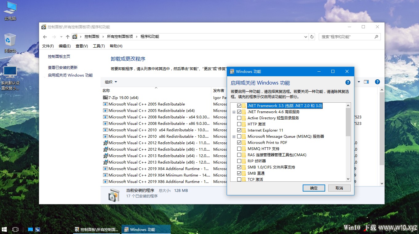Open the 工具(T) menu
Image resolution: width=419 pixels, height=234 pixels.
(x=99, y=46)
